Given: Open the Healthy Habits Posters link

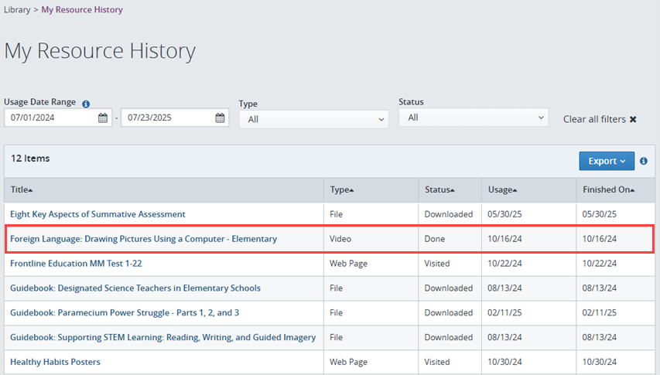Looking at the screenshot, I should point(55,362).
